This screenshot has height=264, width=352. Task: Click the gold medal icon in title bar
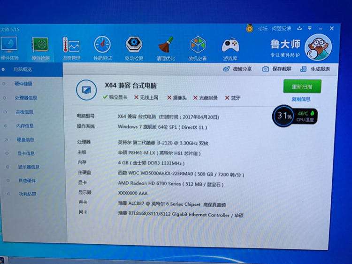pyautogui.click(x=249, y=29)
